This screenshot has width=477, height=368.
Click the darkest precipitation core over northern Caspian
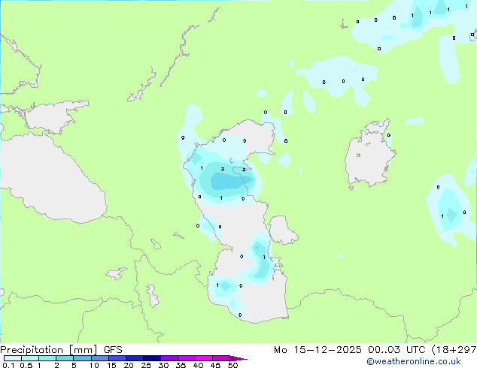coord(231,181)
